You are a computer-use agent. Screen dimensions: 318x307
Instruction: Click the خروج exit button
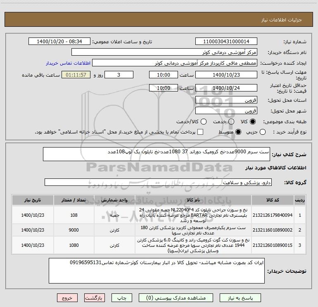point(67,298)
